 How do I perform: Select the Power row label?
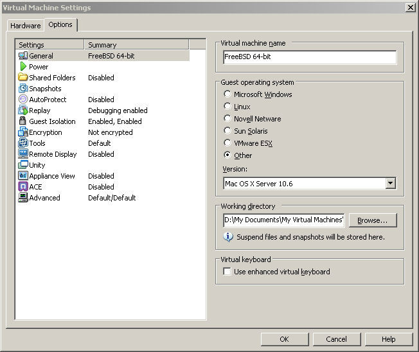[x=39, y=67]
